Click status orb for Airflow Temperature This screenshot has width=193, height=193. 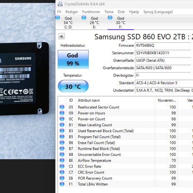pos(62,160)
